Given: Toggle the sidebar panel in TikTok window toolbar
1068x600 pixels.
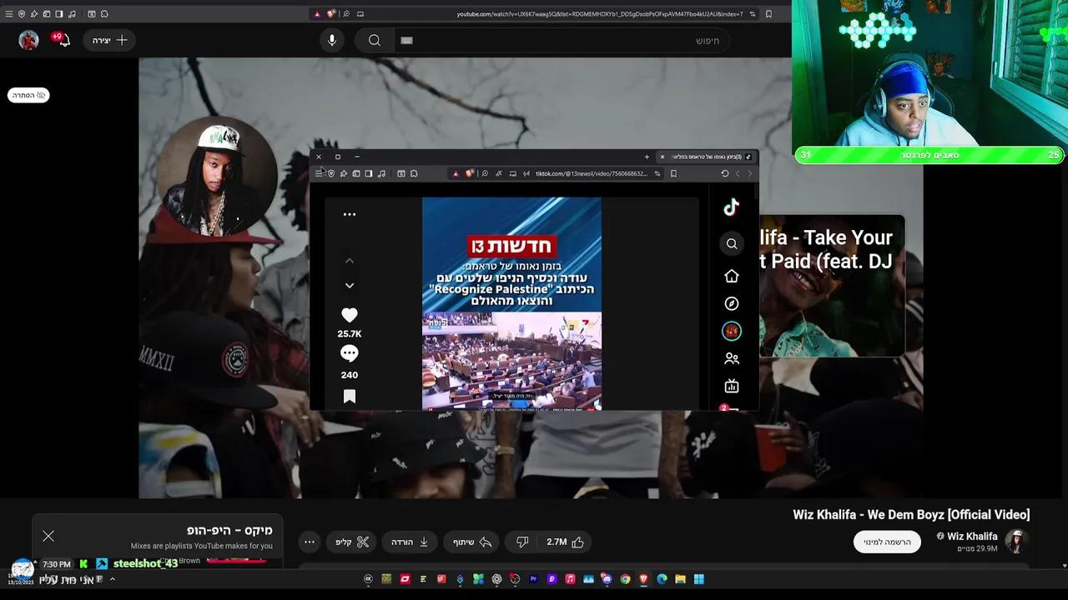Looking at the screenshot, I should (369, 173).
